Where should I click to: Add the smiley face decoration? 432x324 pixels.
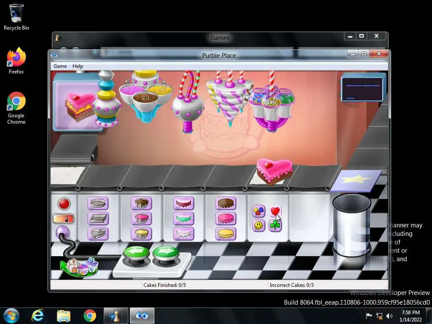tap(259, 226)
